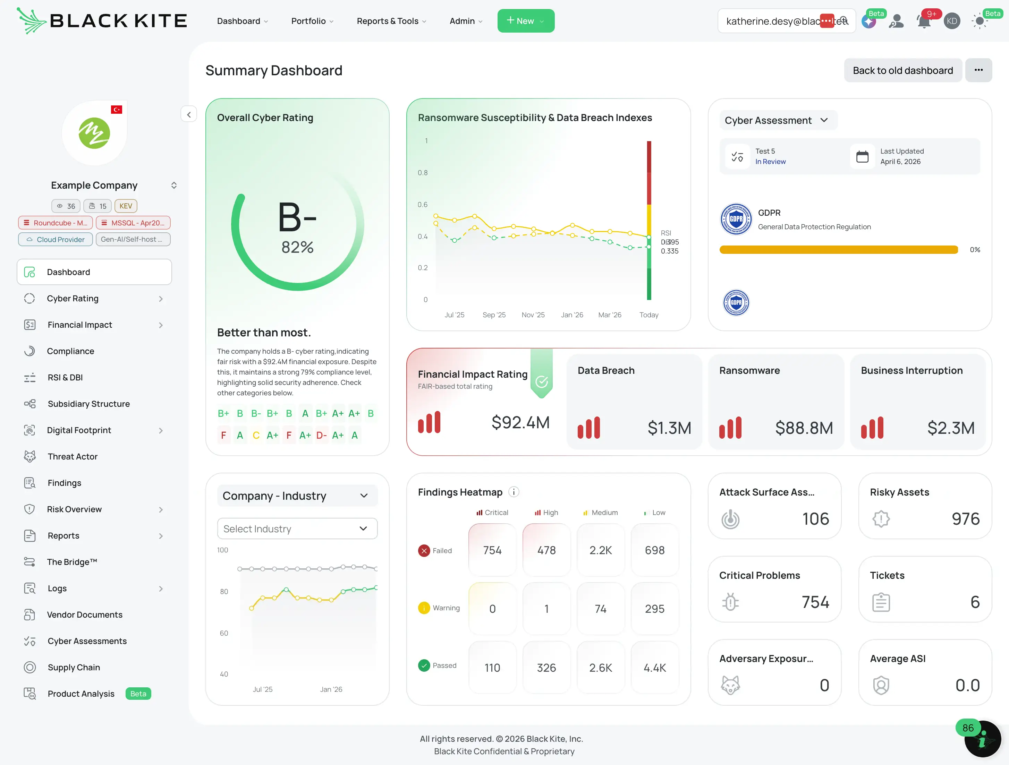This screenshot has width=1009, height=765.
Task: Expand Cyber Rating sidebar chevron
Action: 161,299
